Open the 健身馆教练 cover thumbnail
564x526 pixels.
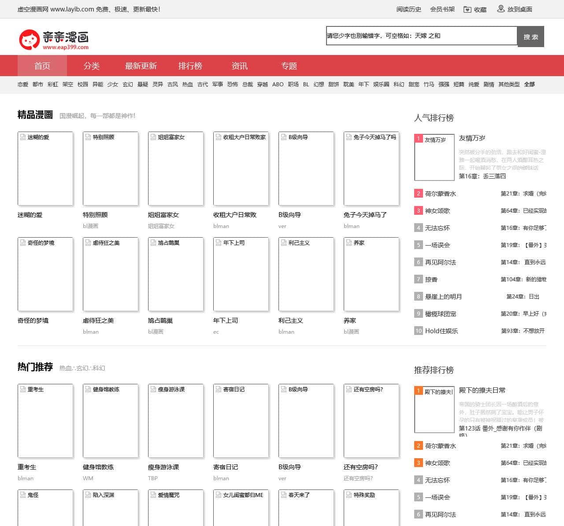click(x=111, y=421)
